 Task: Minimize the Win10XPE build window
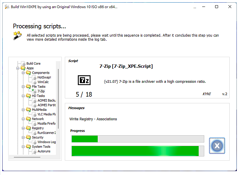pos(204,7)
